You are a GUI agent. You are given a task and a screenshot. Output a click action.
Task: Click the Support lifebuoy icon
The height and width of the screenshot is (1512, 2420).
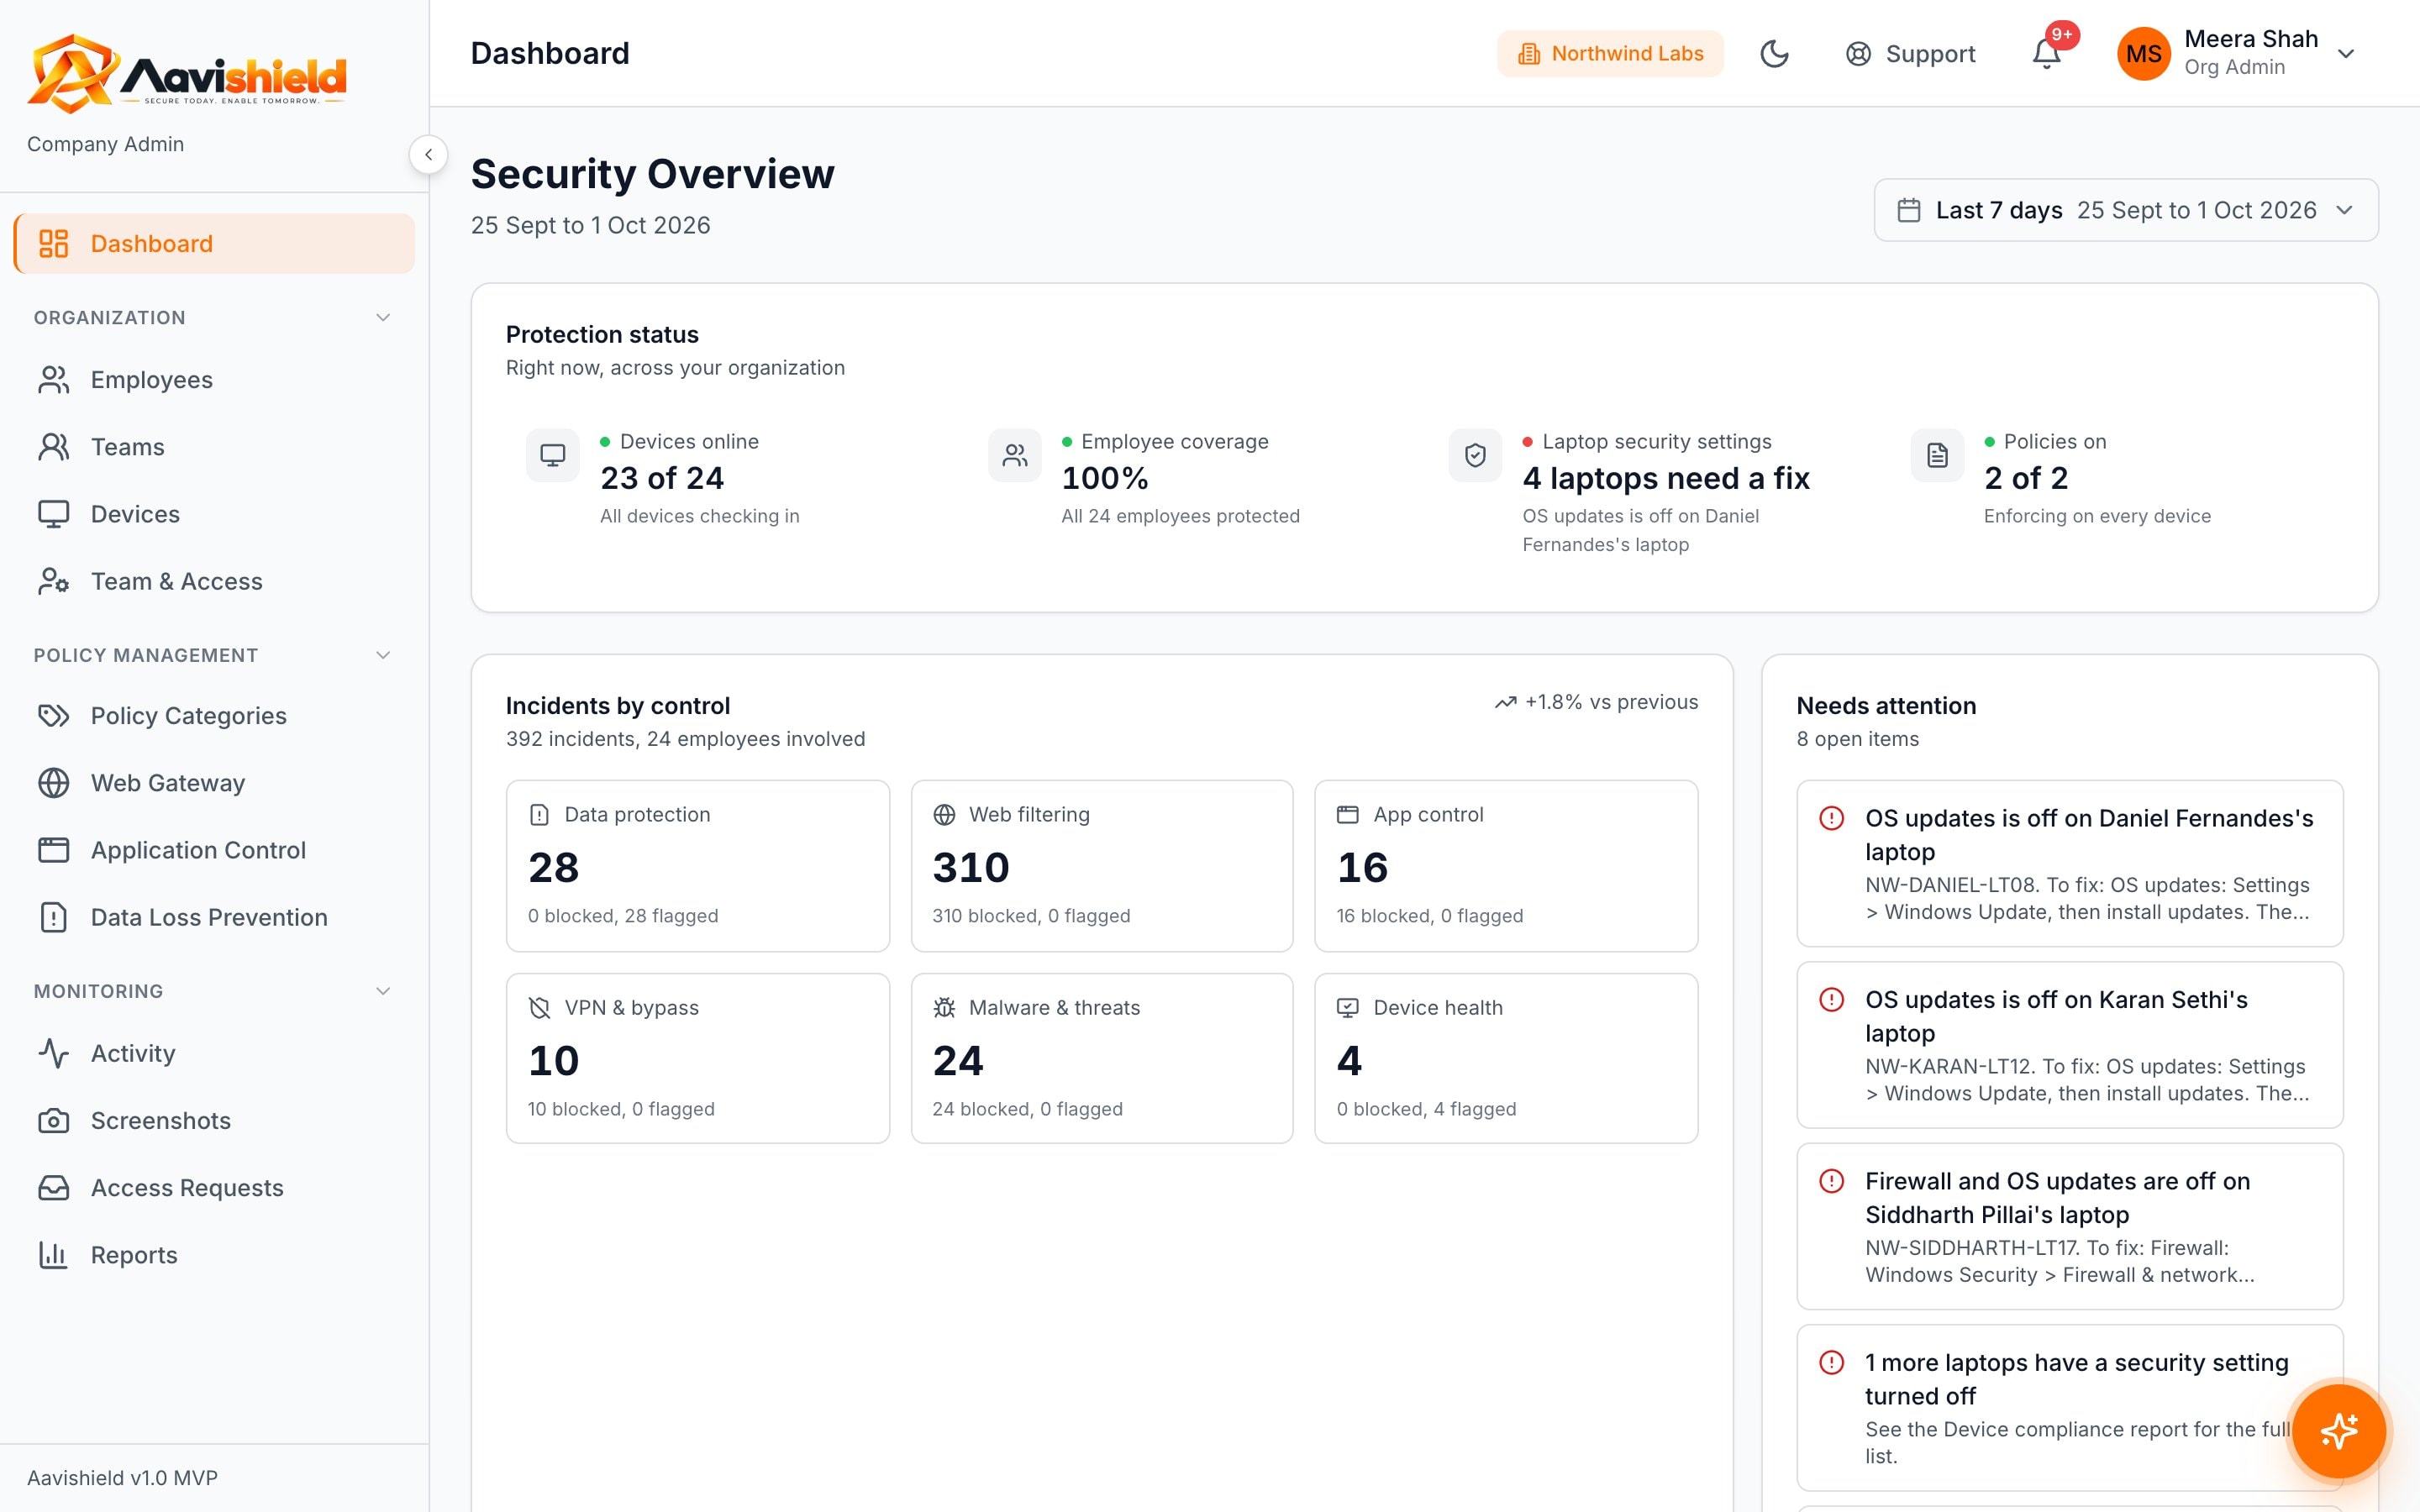tap(1858, 54)
